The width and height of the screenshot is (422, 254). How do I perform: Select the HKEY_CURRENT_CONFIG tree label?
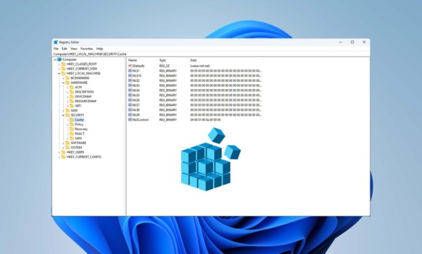click(84, 157)
